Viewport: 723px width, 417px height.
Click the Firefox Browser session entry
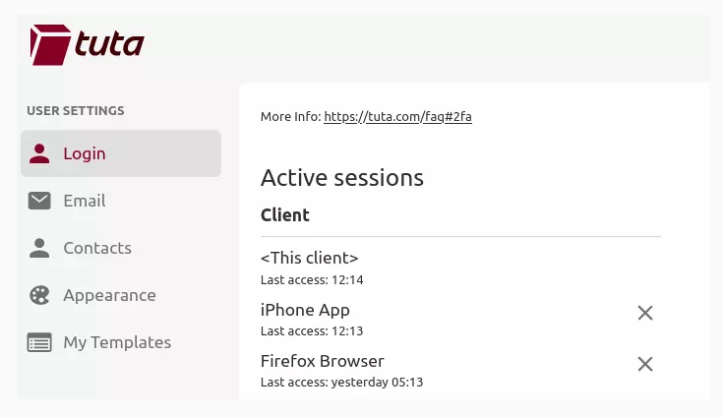coord(322,361)
